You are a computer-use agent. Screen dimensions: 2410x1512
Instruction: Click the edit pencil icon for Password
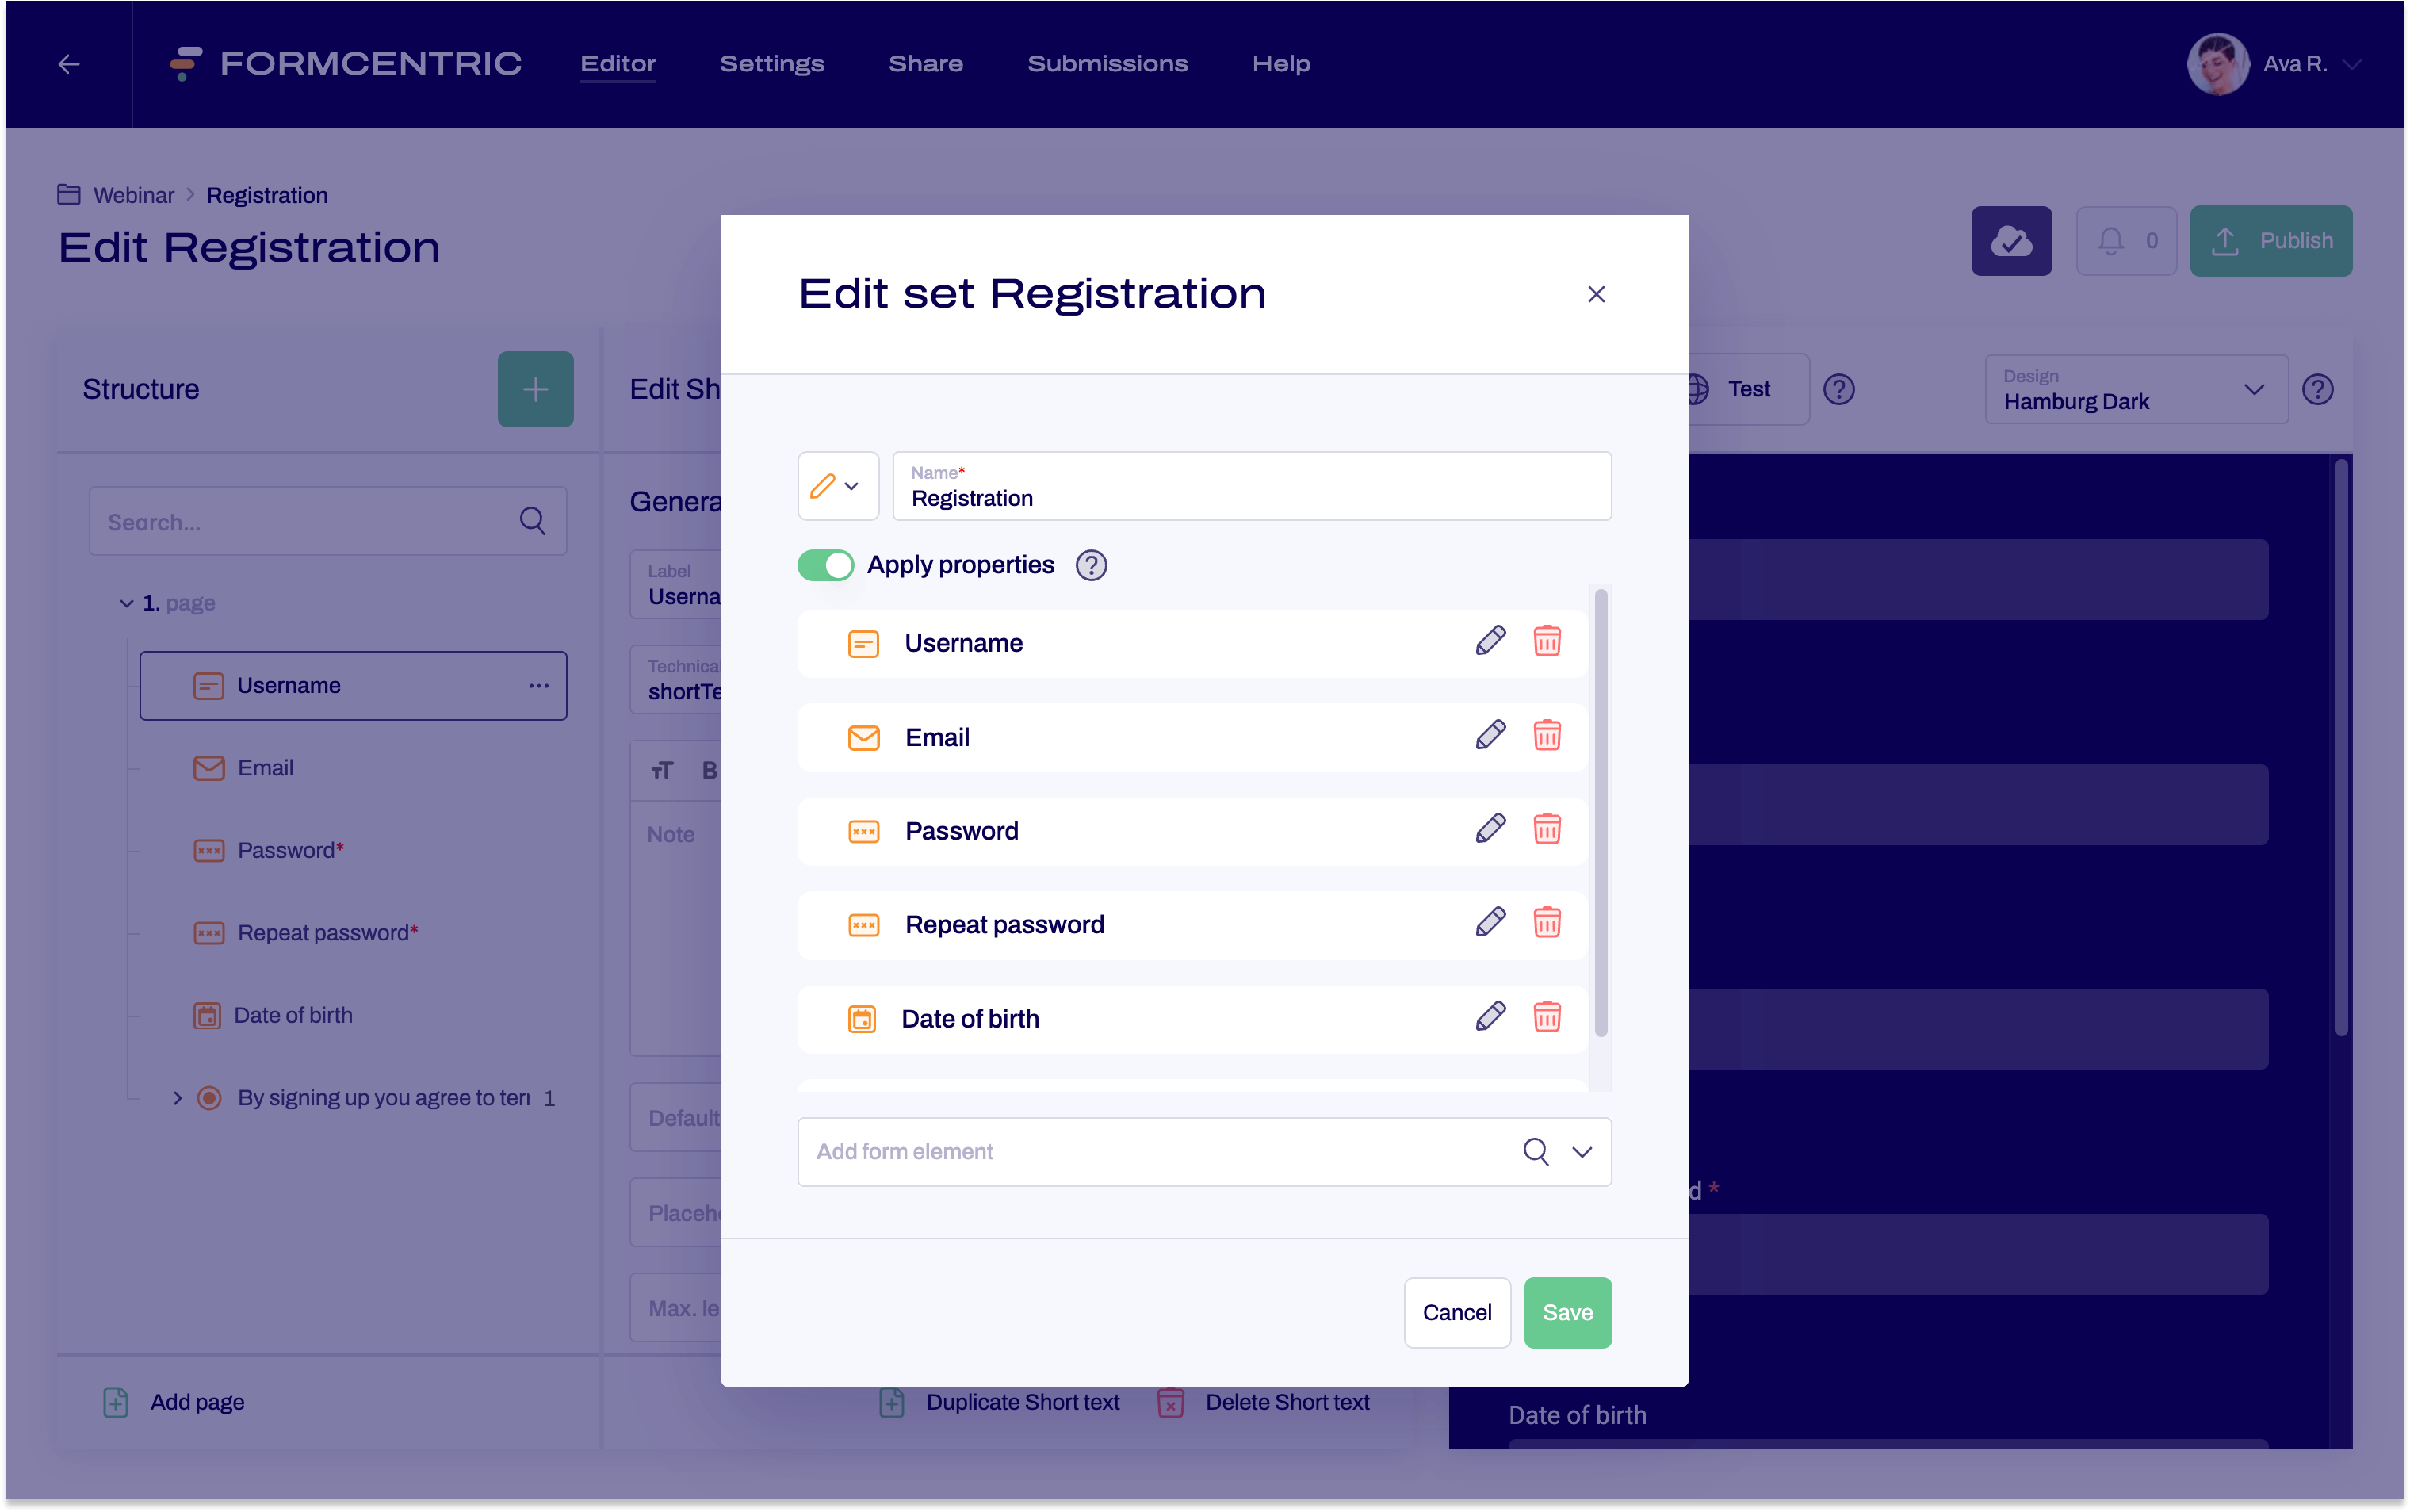1489,829
